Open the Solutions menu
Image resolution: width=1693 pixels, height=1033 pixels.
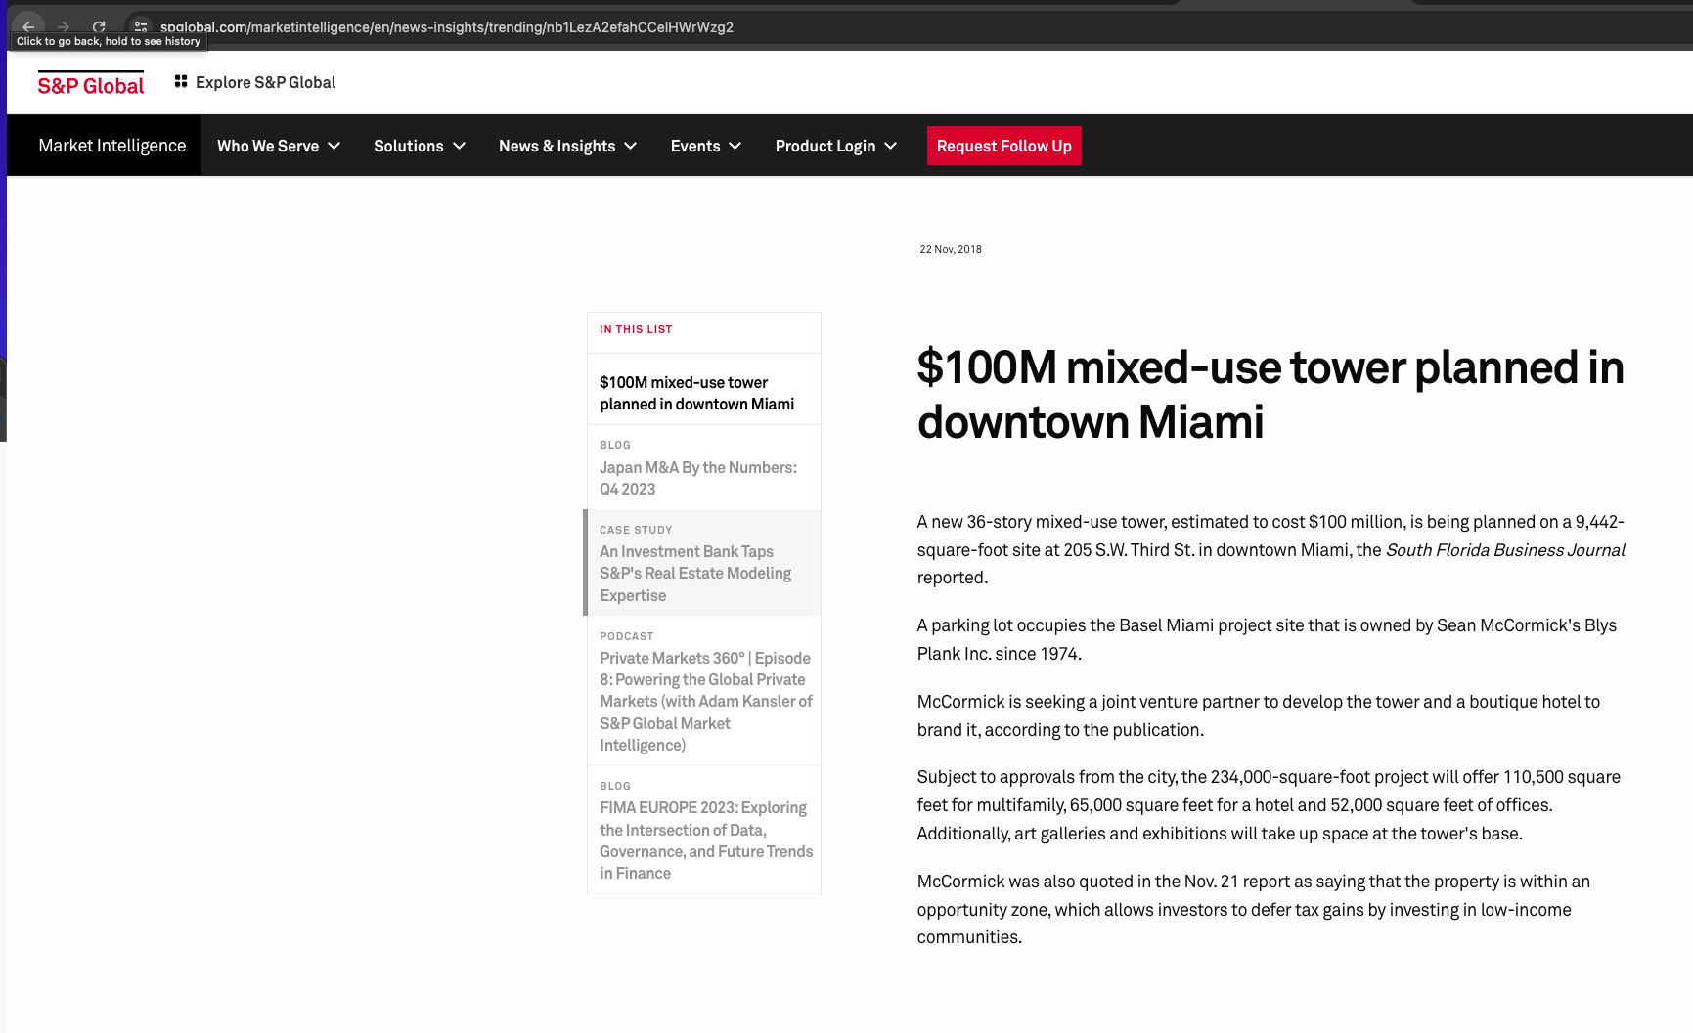(420, 146)
